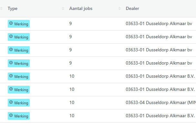Click the Werking gear icon in first row
Image resolution: width=196 pixels, height=130 pixels.
(x=11, y=23)
